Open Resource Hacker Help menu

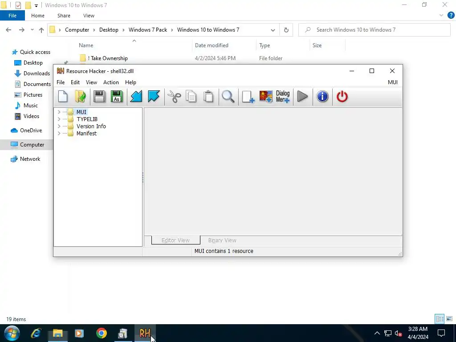click(130, 82)
